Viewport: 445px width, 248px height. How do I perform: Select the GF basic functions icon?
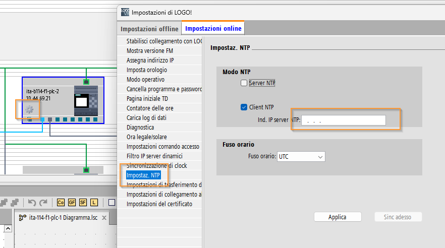72,202
